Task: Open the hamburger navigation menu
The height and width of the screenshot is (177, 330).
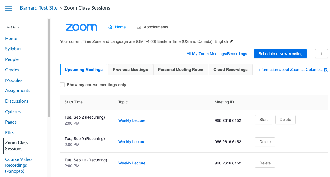Action: point(9,8)
